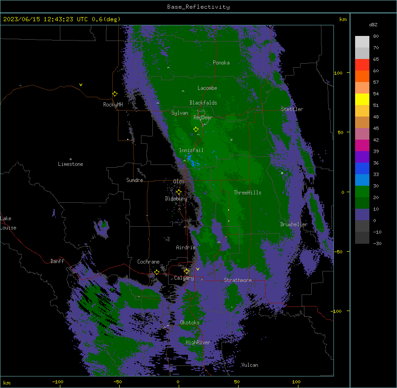
Task: Click the RedDeer city label
Action: [x=203, y=118]
